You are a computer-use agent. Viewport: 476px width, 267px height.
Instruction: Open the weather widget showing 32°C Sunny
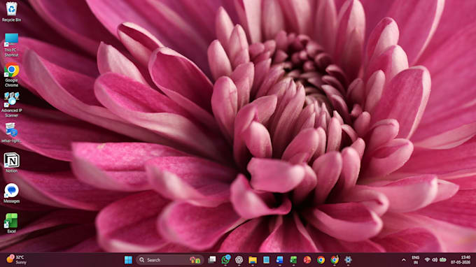[17, 260]
